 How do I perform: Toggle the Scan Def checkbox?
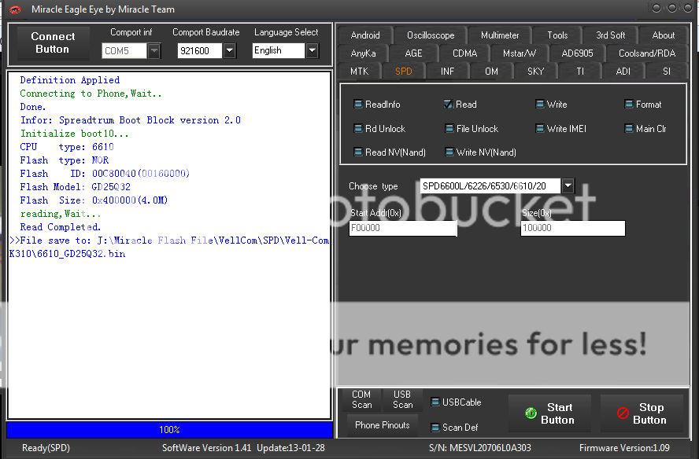(435, 428)
